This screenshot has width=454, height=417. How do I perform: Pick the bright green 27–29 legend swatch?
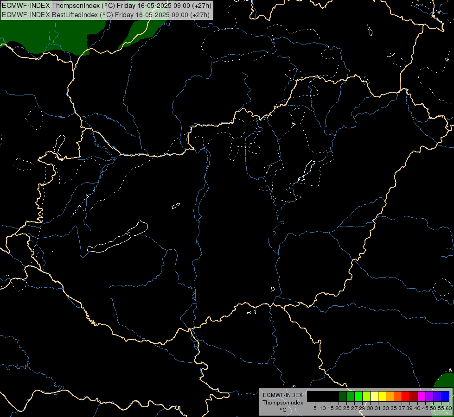click(358, 396)
